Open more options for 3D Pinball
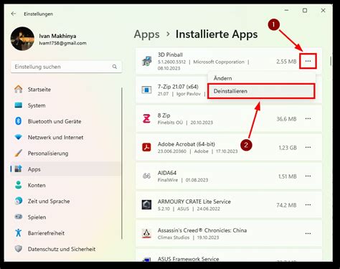Screen dimensions: 340x269 coord(308,61)
